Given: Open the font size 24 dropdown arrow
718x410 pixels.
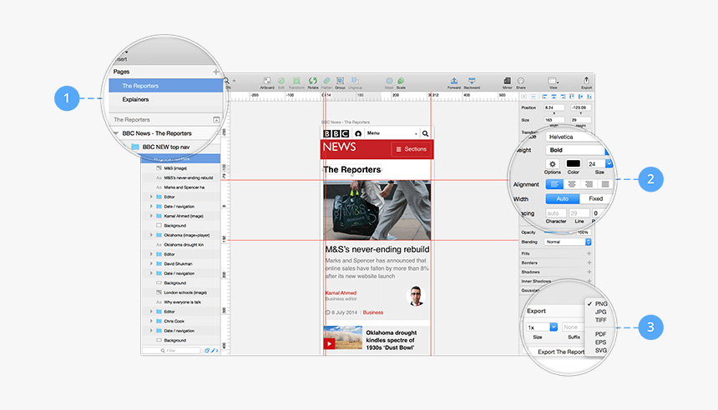Looking at the screenshot, I should pyautogui.click(x=609, y=163).
